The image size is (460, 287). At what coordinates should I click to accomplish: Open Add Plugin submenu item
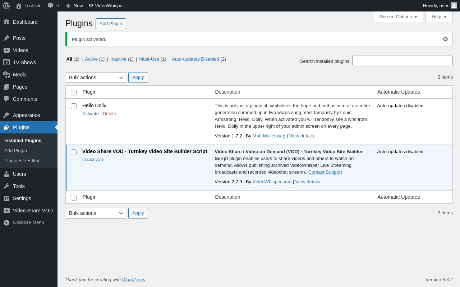(15, 151)
